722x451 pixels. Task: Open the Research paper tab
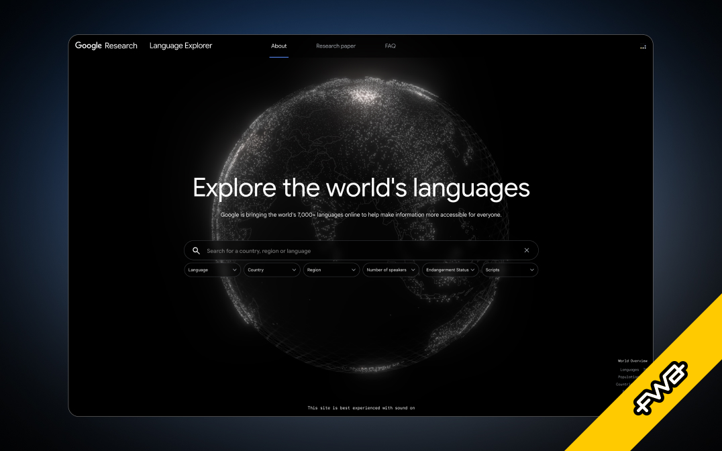coord(336,46)
